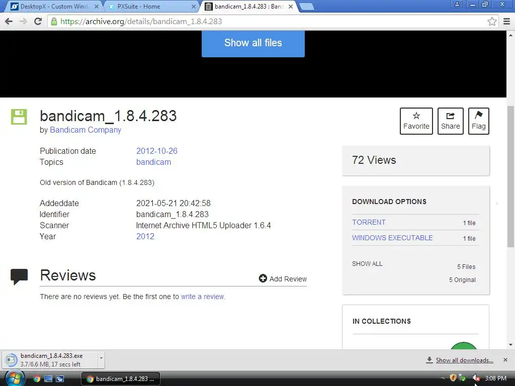Viewport: 515px width, 386px height.
Task: Click the download arrow icon beside Show all downloads
Action: coord(430,360)
